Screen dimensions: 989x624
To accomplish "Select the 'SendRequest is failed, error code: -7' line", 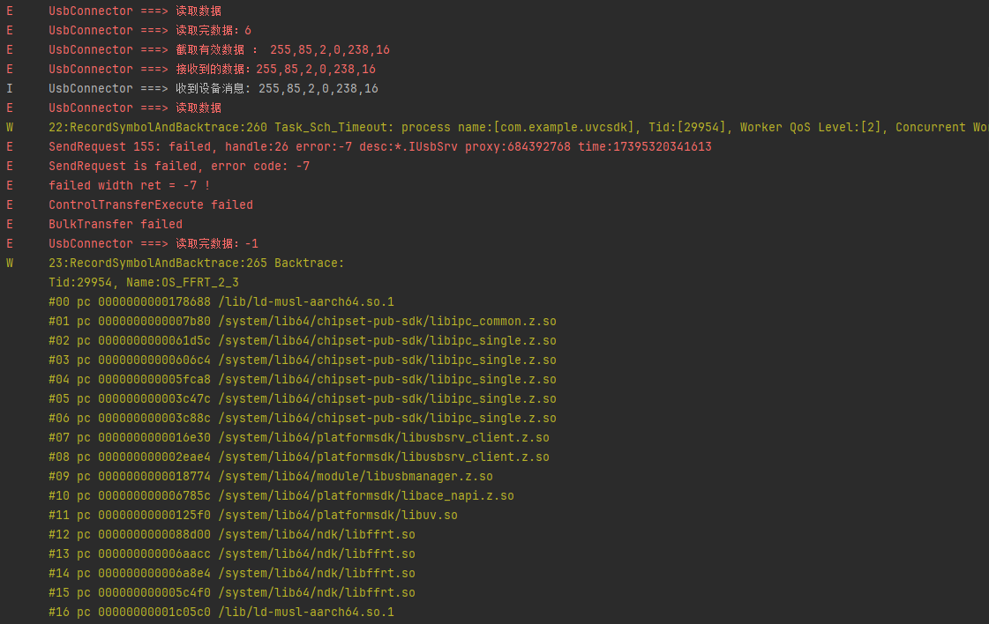I will click(179, 167).
